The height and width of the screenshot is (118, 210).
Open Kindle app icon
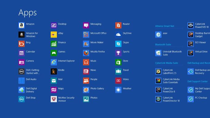(54, 71)
